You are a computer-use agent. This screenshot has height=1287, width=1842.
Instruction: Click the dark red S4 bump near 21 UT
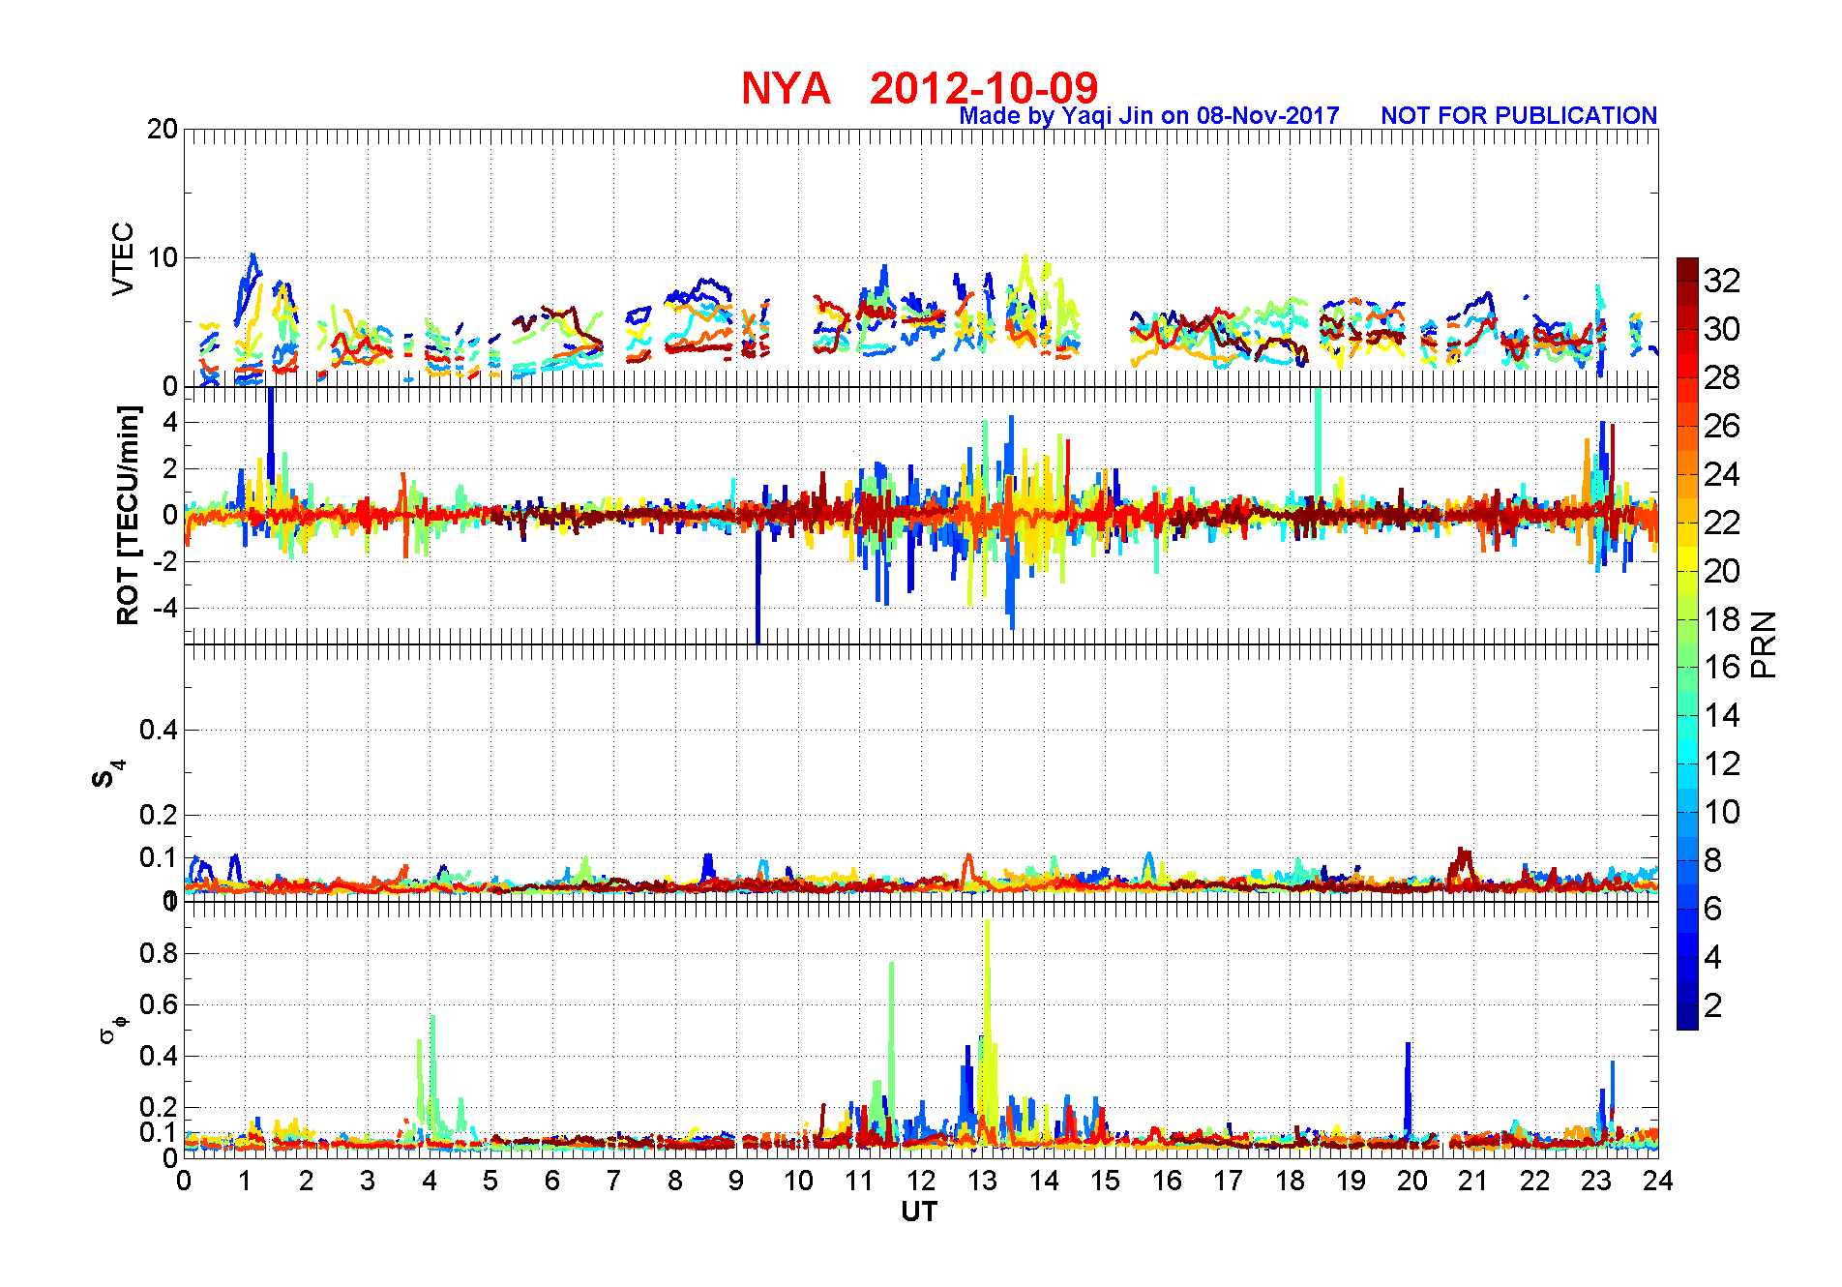[1462, 864]
